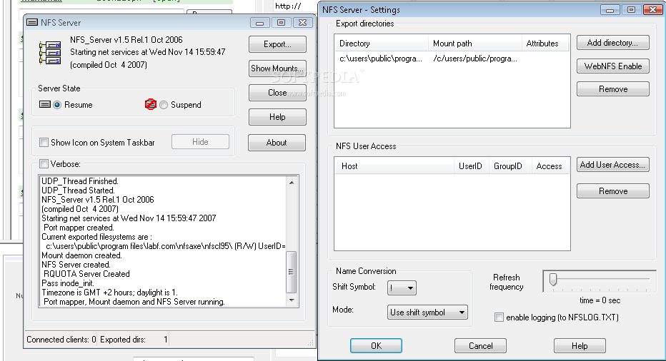666x361 pixels.
Task: Click 'Connected clients: 0' in status bar
Action: [x=61, y=340]
